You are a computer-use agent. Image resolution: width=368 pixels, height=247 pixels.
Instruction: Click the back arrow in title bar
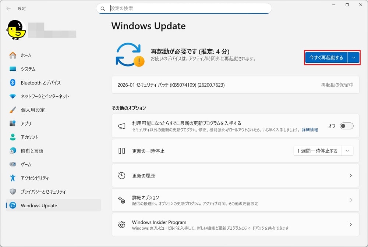tap(8, 8)
